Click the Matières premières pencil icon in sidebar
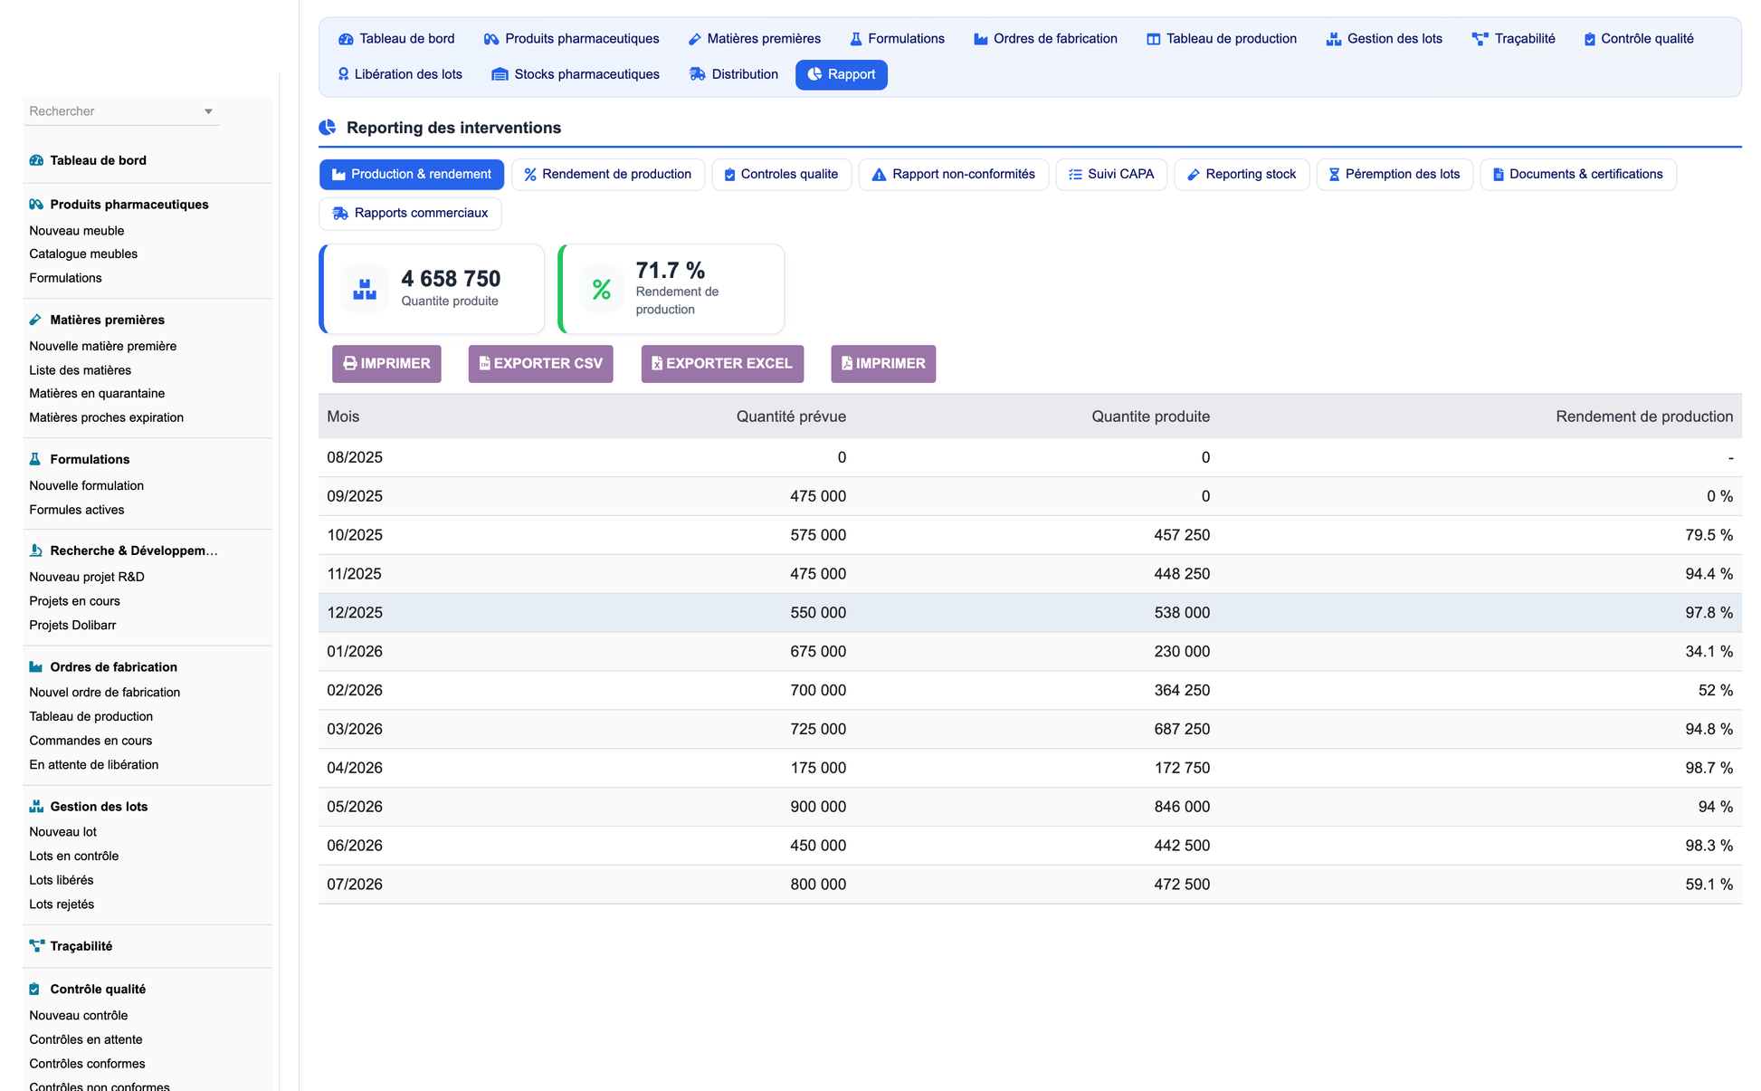The width and height of the screenshot is (1761, 1091). (35, 320)
